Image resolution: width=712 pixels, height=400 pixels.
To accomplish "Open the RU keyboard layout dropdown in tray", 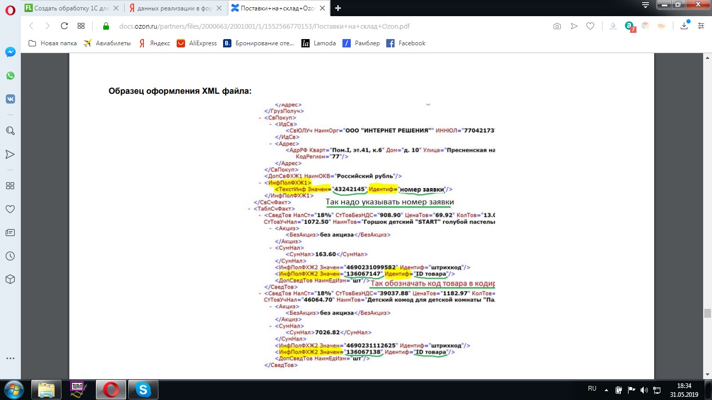I will coord(592,388).
